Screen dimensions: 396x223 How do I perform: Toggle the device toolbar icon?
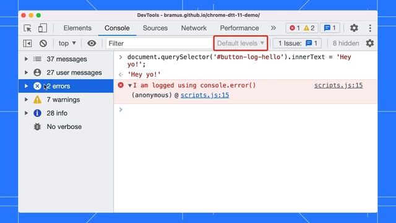click(43, 28)
